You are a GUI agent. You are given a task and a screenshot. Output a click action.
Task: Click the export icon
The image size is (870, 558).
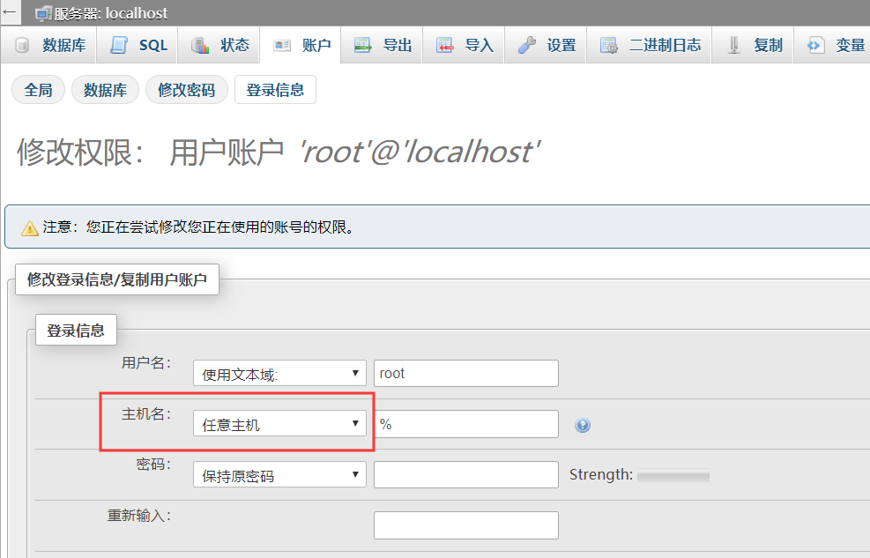(x=363, y=46)
